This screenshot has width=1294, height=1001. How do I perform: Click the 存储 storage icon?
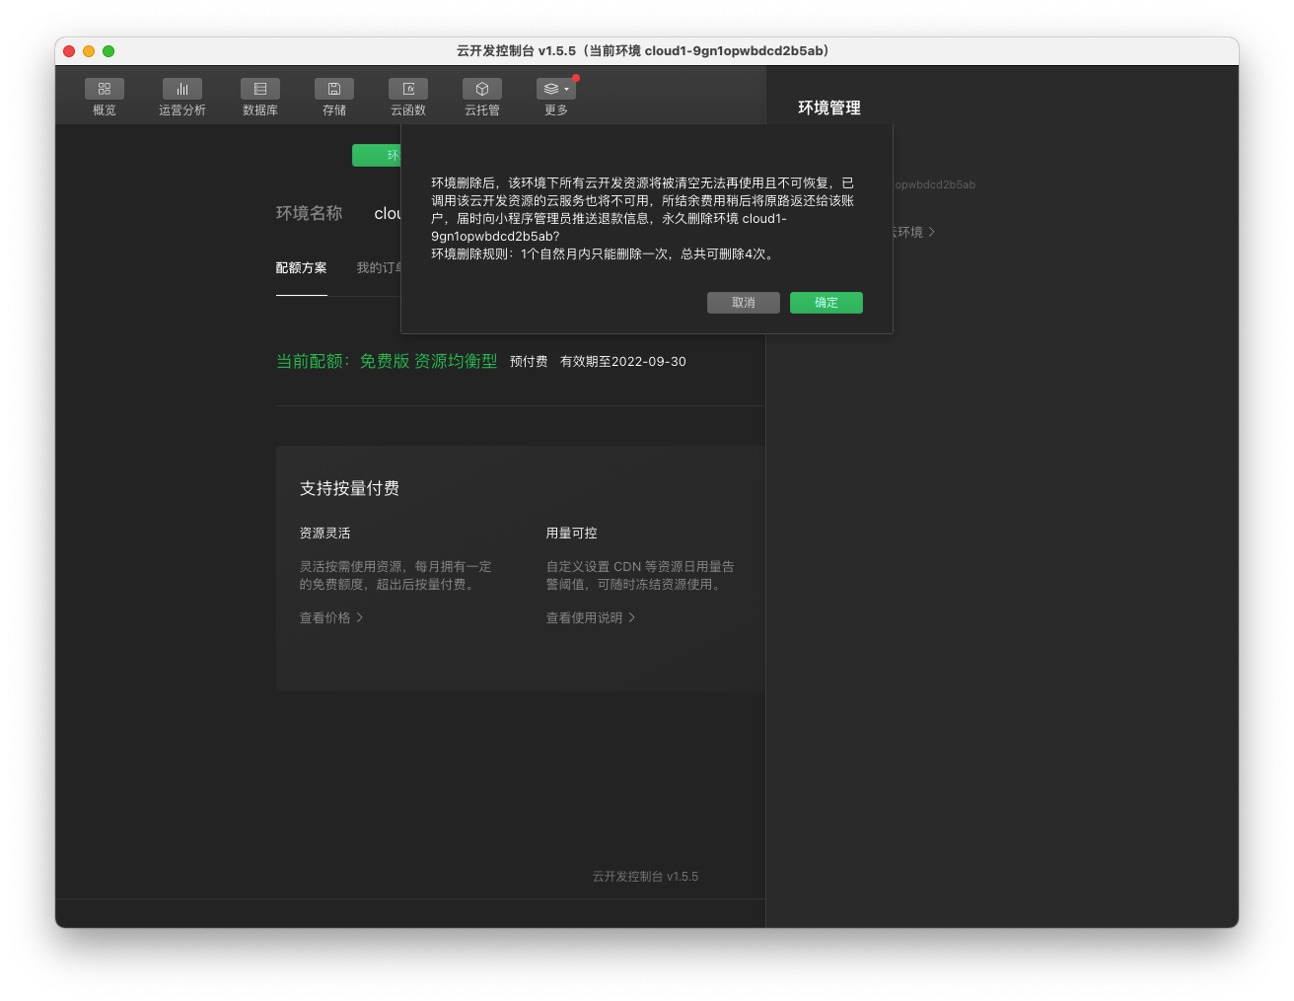coord(333,89)
